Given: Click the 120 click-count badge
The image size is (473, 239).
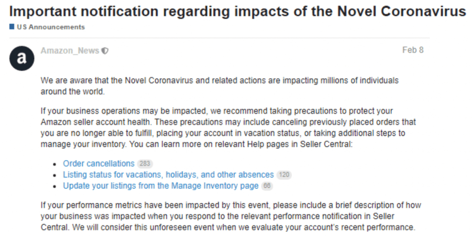Looking at the screenshot, I should (x=284, y=175).
